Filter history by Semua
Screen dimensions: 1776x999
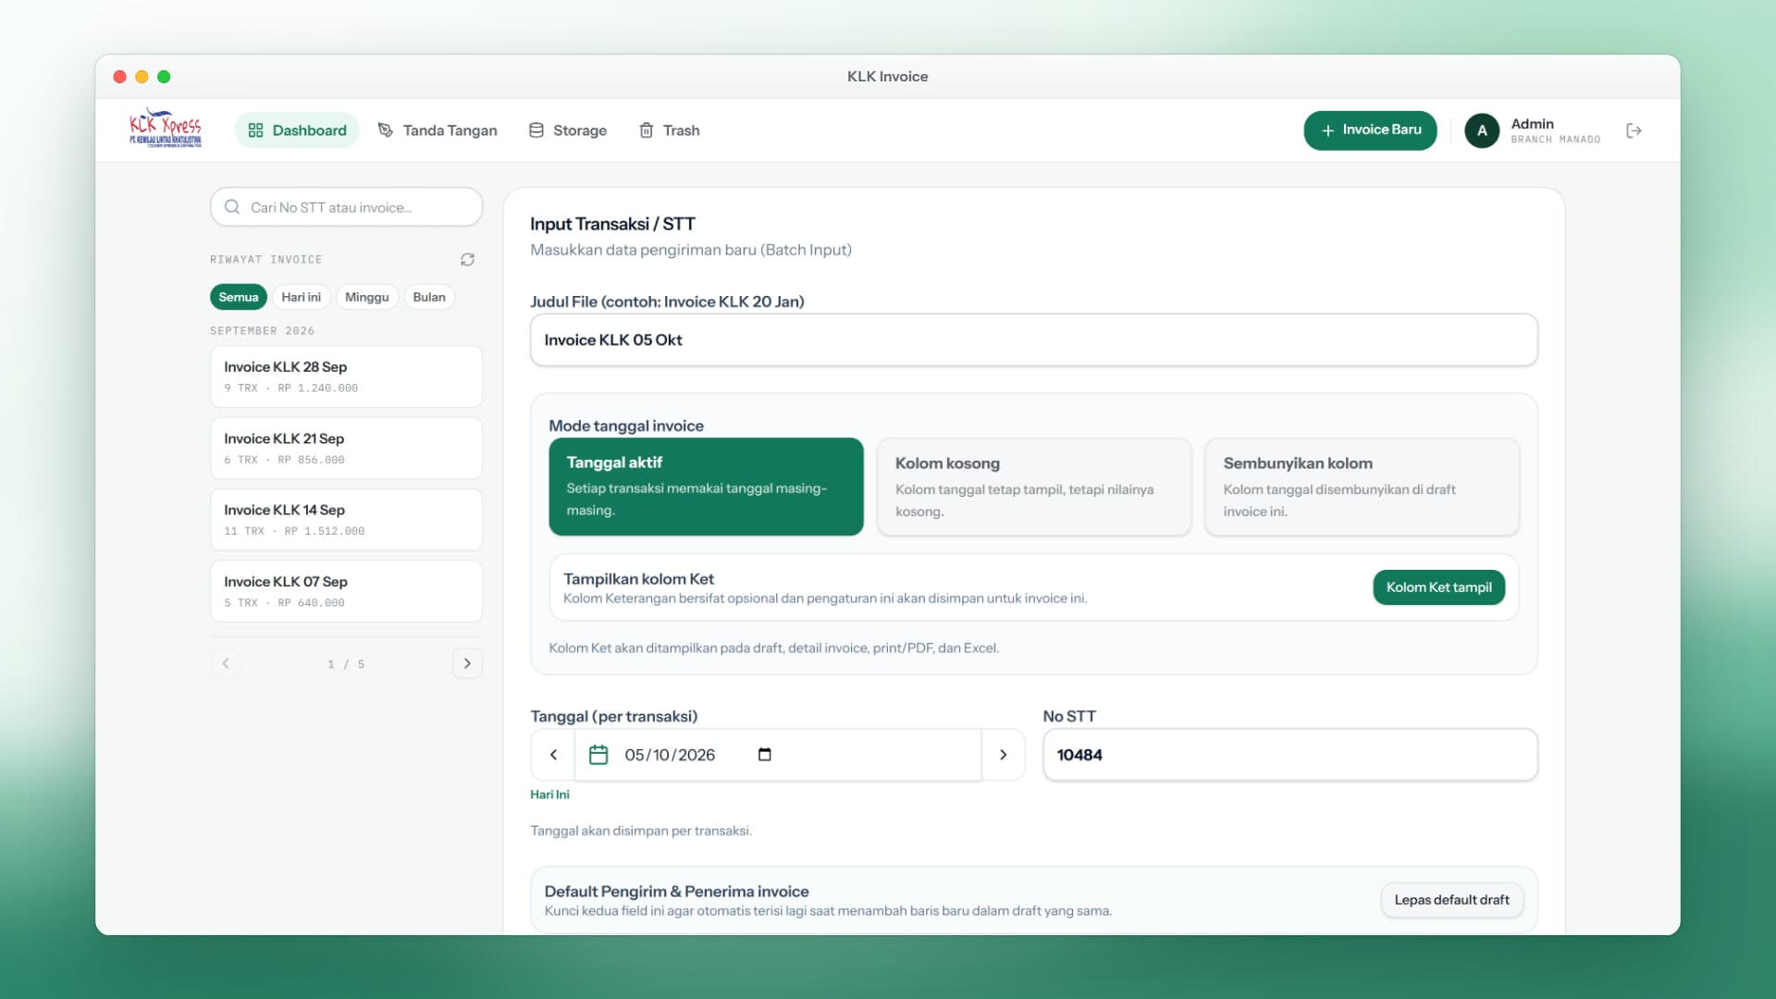click(239, 297)
